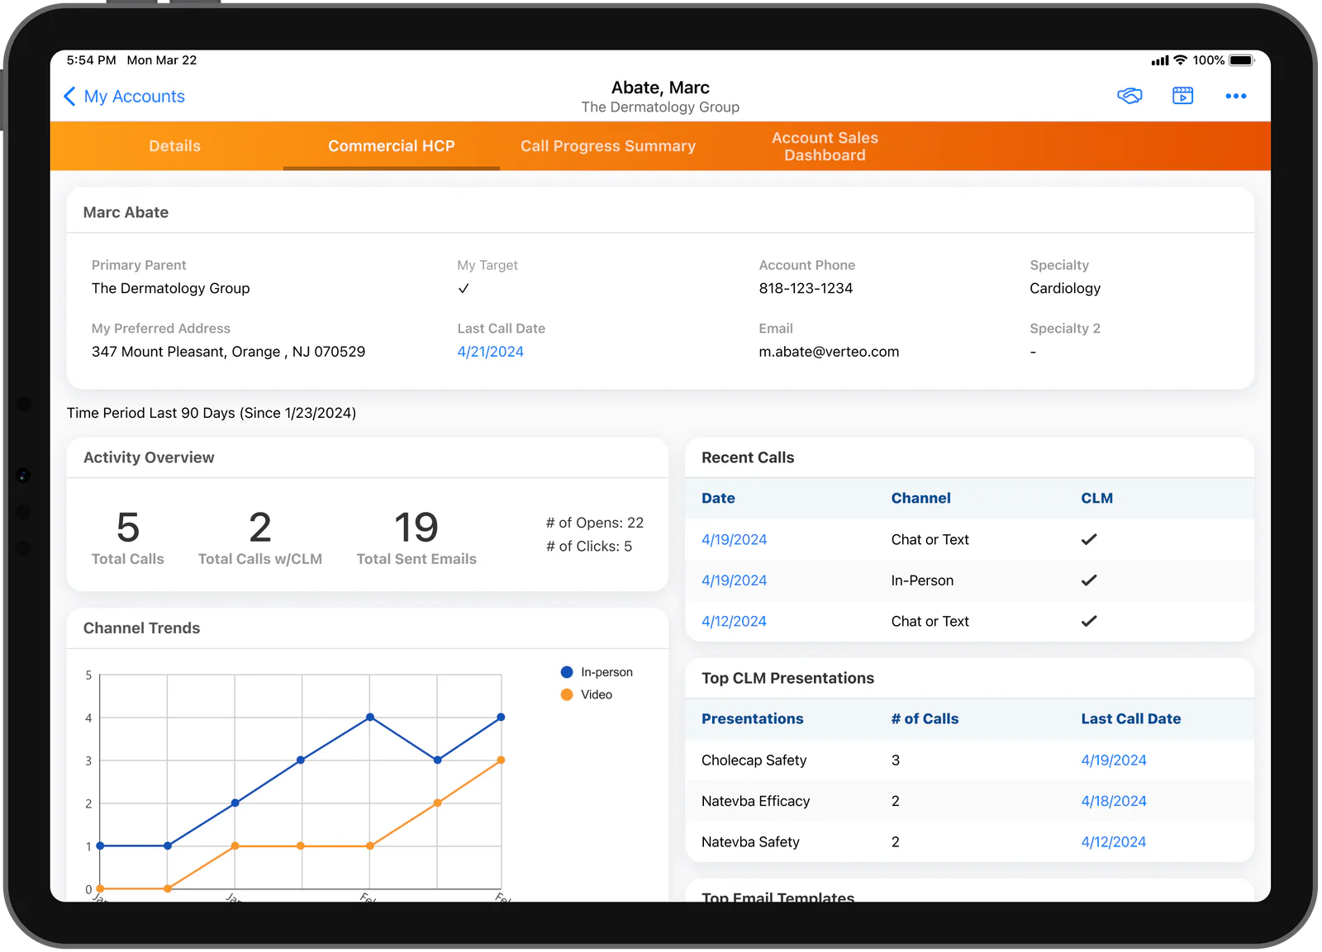
Task: Select the Account Sales Dashboard tab
Action: [825, 146]
